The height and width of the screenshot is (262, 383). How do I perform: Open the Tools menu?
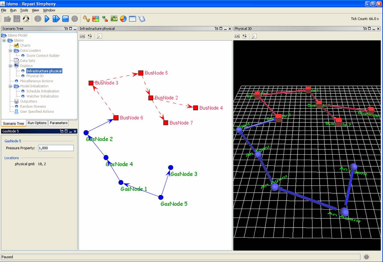[24, 10]
